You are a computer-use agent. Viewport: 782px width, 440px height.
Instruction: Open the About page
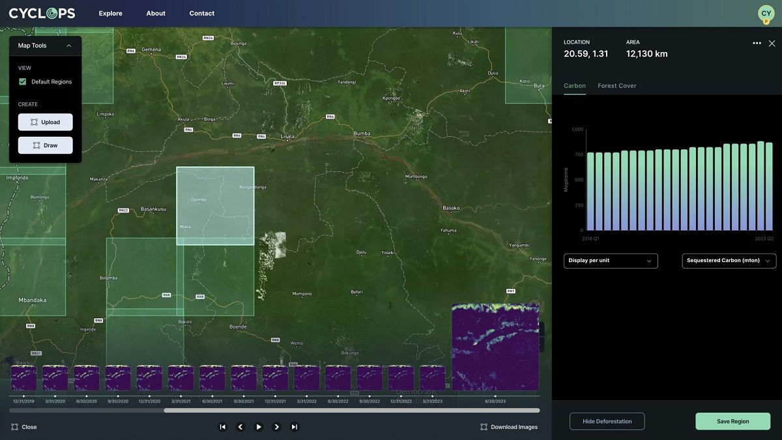point(156,13)
